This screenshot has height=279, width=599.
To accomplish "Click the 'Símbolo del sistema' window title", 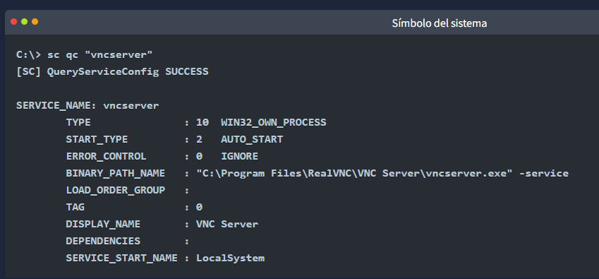I will (x=440, y=23).
